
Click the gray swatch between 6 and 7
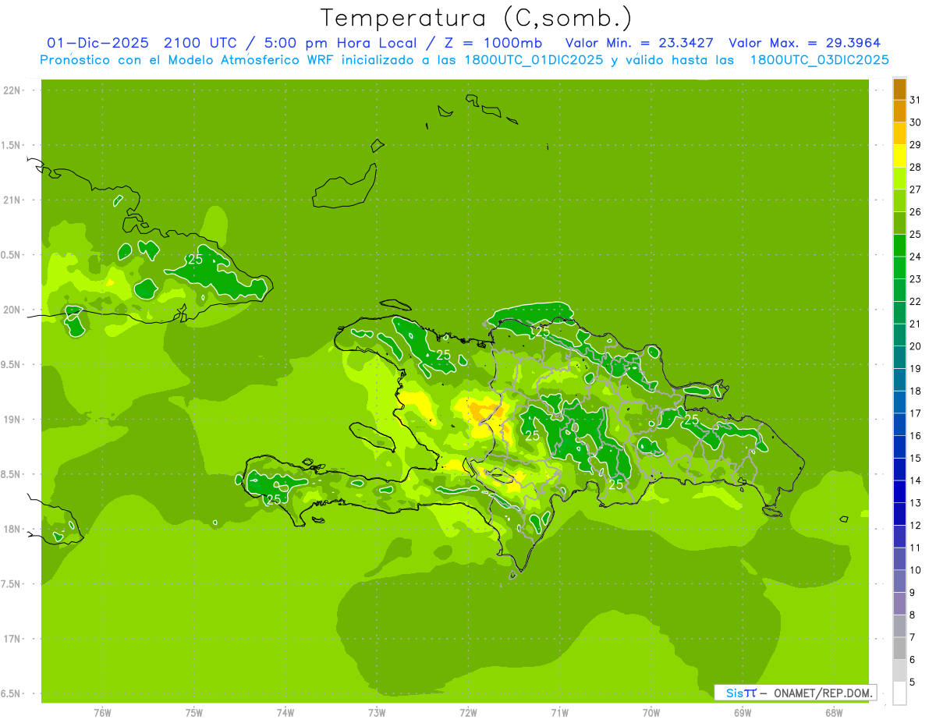click(899, 649)
